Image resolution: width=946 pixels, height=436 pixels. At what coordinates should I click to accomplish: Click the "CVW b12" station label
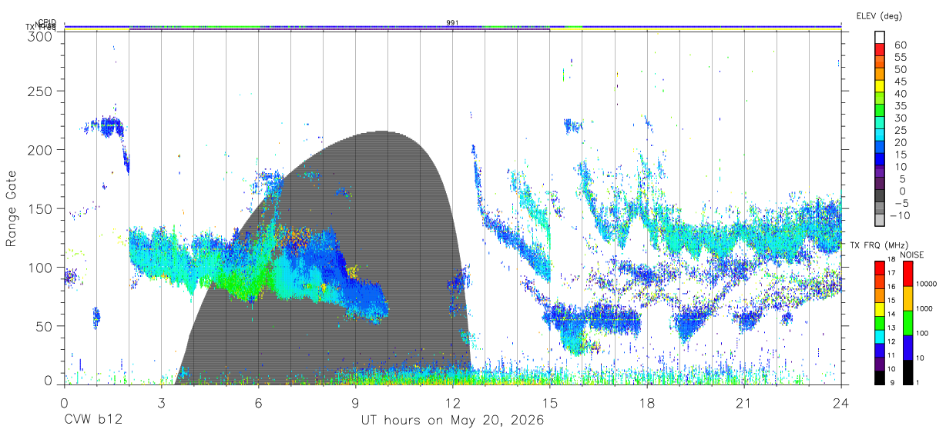click(93, 421)
